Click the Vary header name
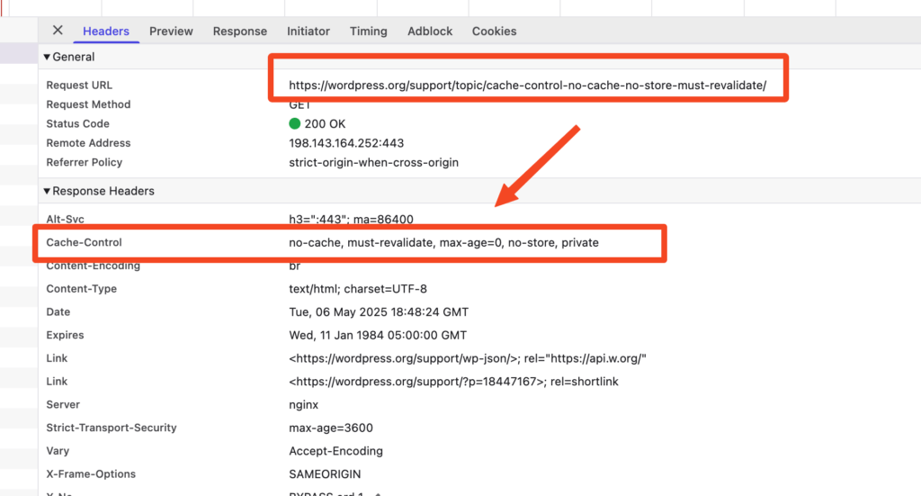 [58, 451]
